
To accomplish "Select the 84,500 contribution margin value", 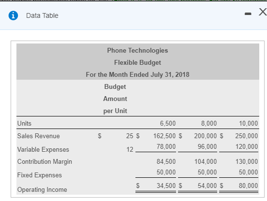I will tap(166, 161).
